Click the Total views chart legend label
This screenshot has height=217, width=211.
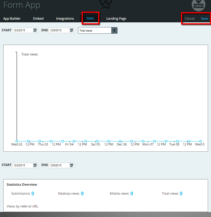[29, 54]
